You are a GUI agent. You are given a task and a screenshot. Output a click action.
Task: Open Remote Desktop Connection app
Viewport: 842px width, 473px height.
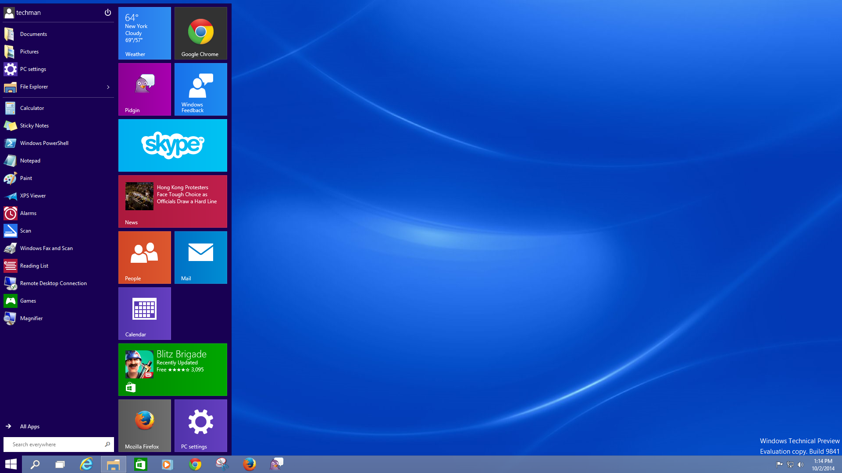[53, 282]
